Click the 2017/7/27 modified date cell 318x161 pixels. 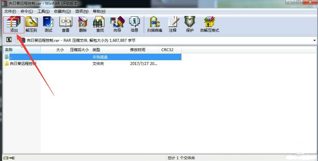pos(143,64)
